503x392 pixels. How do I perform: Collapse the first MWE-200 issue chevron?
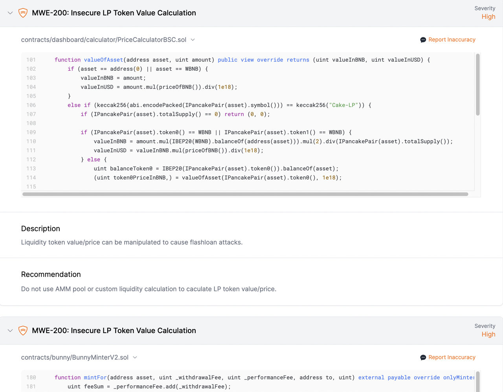10,13
